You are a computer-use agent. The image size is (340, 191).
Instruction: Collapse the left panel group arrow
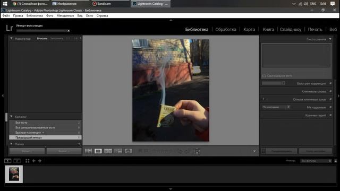pyautogui.click(x=3, y=95)
